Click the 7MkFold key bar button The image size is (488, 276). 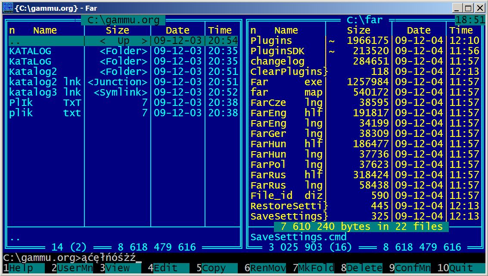[314, 268]
